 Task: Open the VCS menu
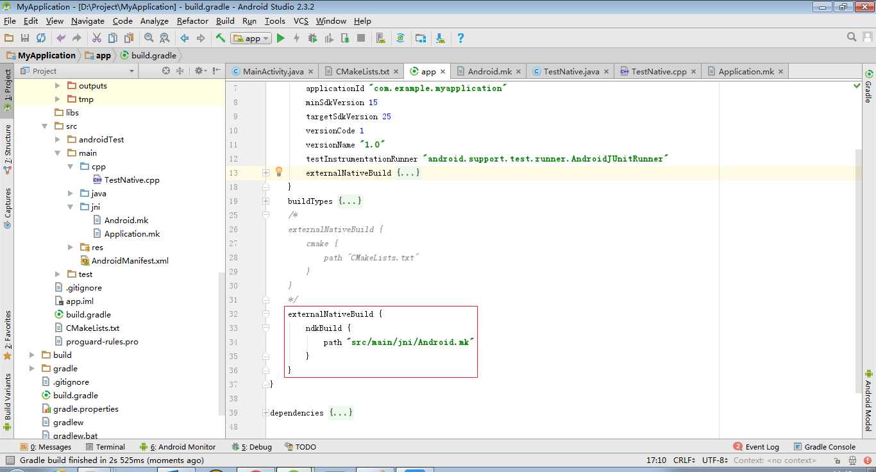tap(301, 21)
